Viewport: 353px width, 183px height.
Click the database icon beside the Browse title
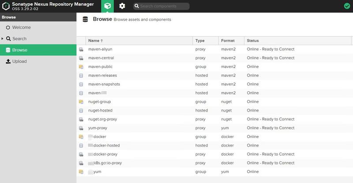click(x=85, y=19)
